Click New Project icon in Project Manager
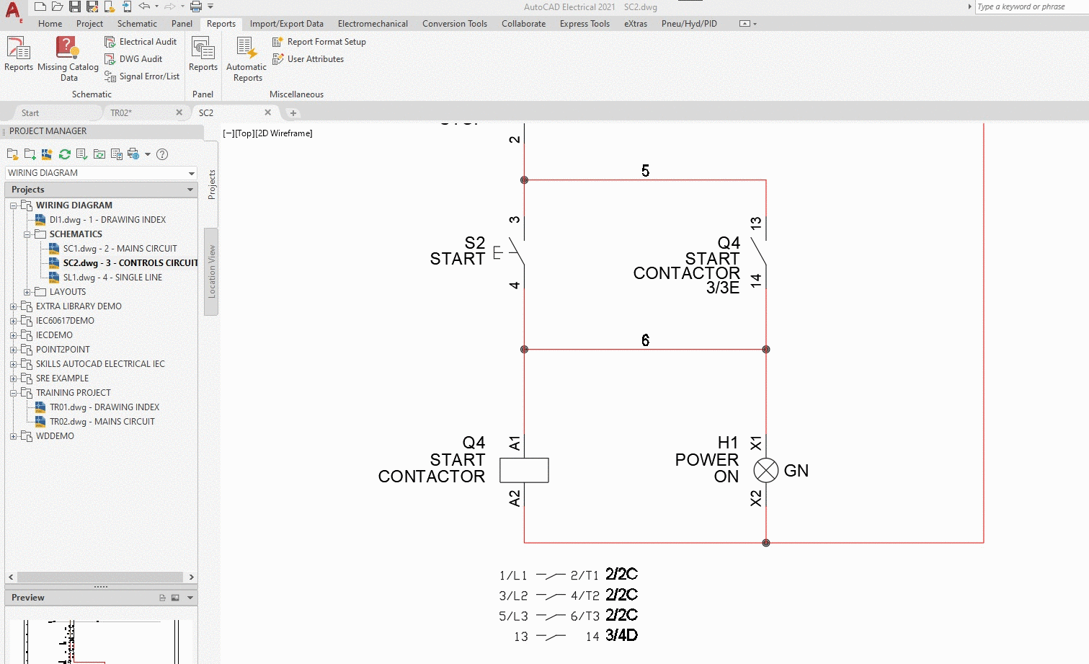1089x664 pixels. point(30,154)
